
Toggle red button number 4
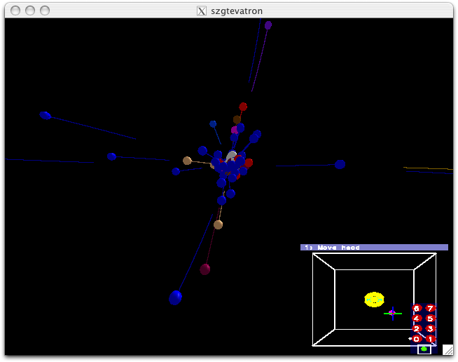click(x=417, y=319)
